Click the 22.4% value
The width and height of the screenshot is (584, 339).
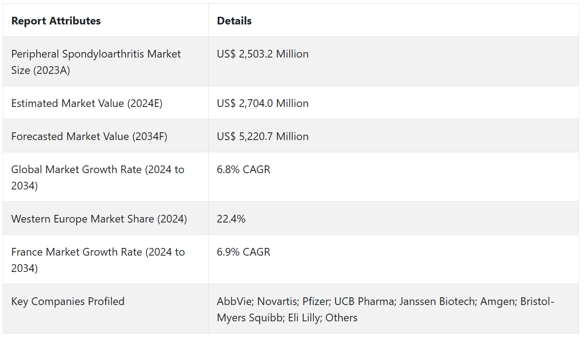pos(231,219)
